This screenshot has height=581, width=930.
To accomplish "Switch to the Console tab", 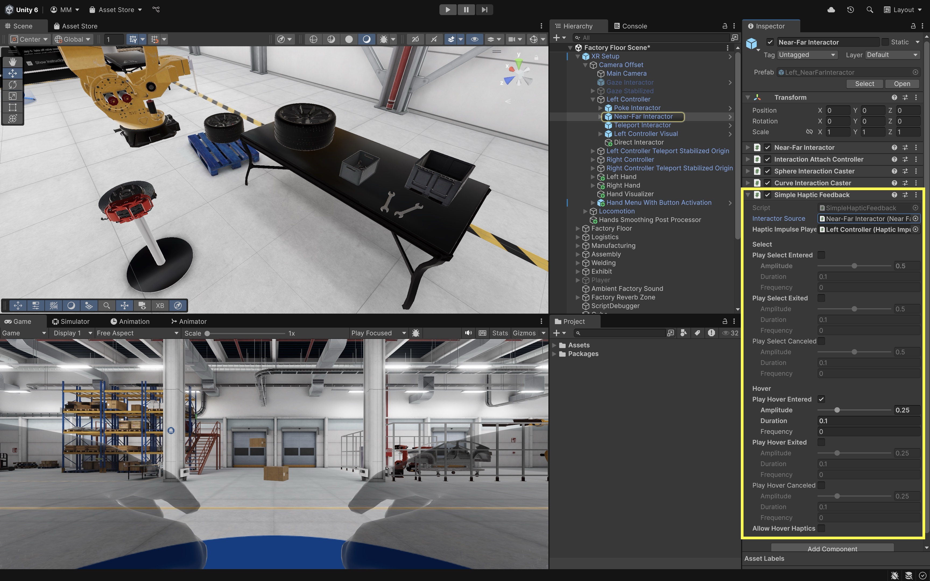I will (x=630, y=26).
